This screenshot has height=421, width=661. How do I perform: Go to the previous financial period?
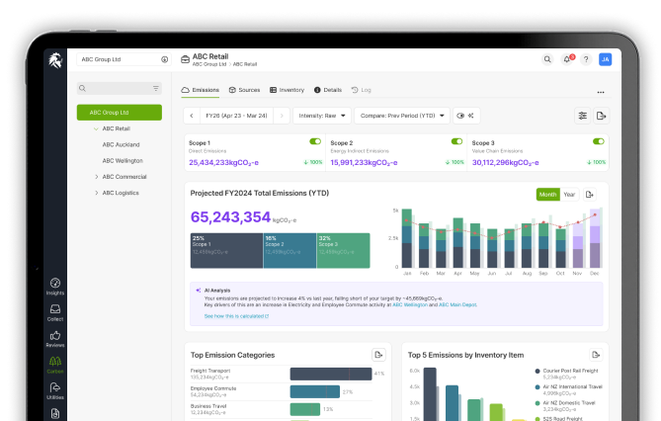pyautogui.click(x=192, y=116)
